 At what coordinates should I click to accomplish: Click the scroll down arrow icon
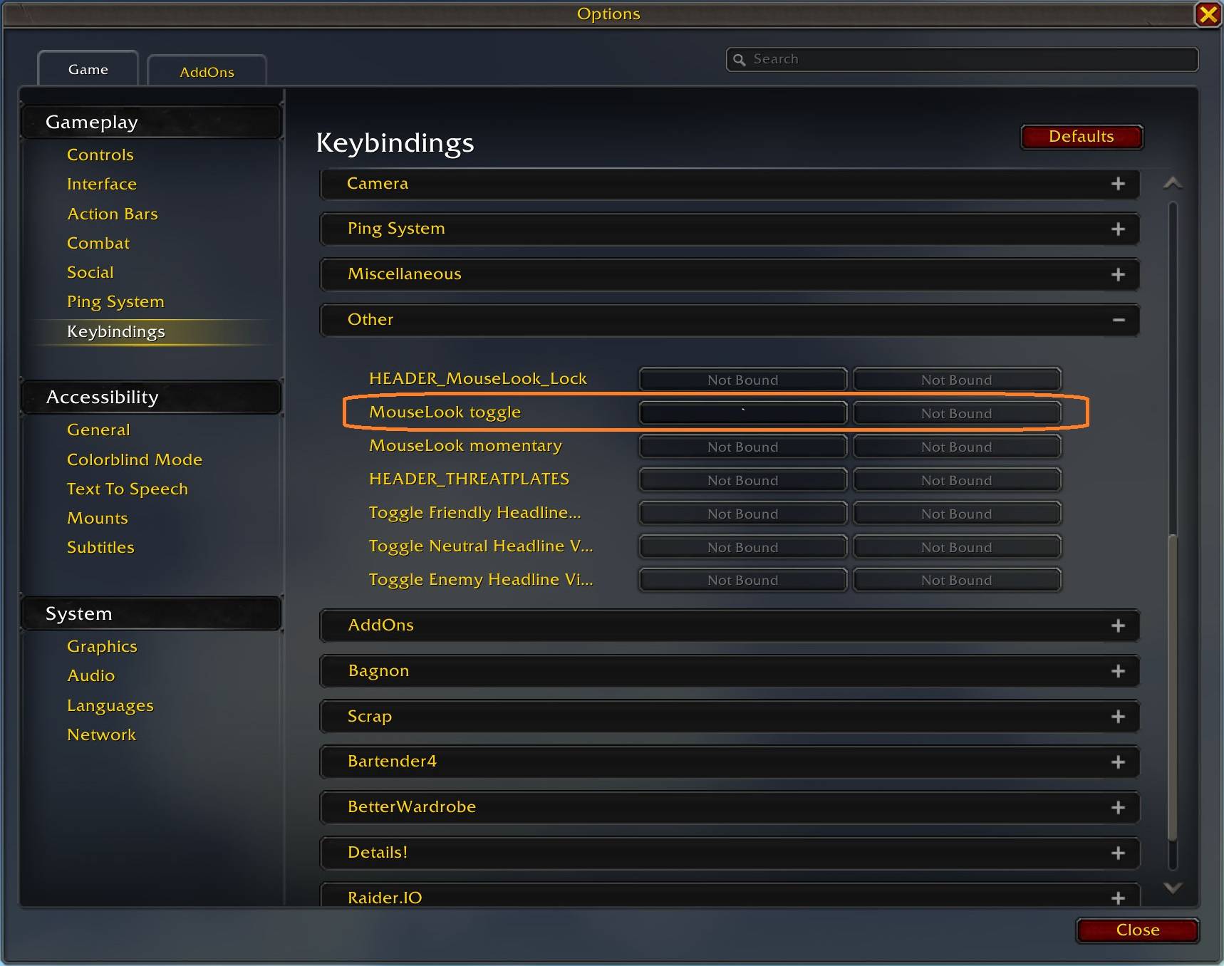[x=1173, y=888]
